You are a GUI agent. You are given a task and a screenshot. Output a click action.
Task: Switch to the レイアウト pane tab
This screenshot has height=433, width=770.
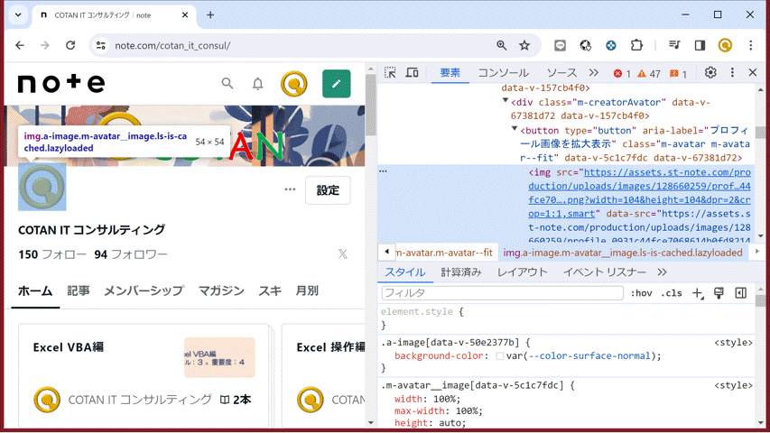[522, 272]
